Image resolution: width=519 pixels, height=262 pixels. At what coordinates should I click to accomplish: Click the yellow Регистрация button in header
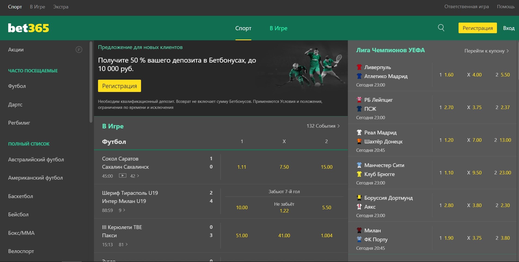(x=478, y=28)
